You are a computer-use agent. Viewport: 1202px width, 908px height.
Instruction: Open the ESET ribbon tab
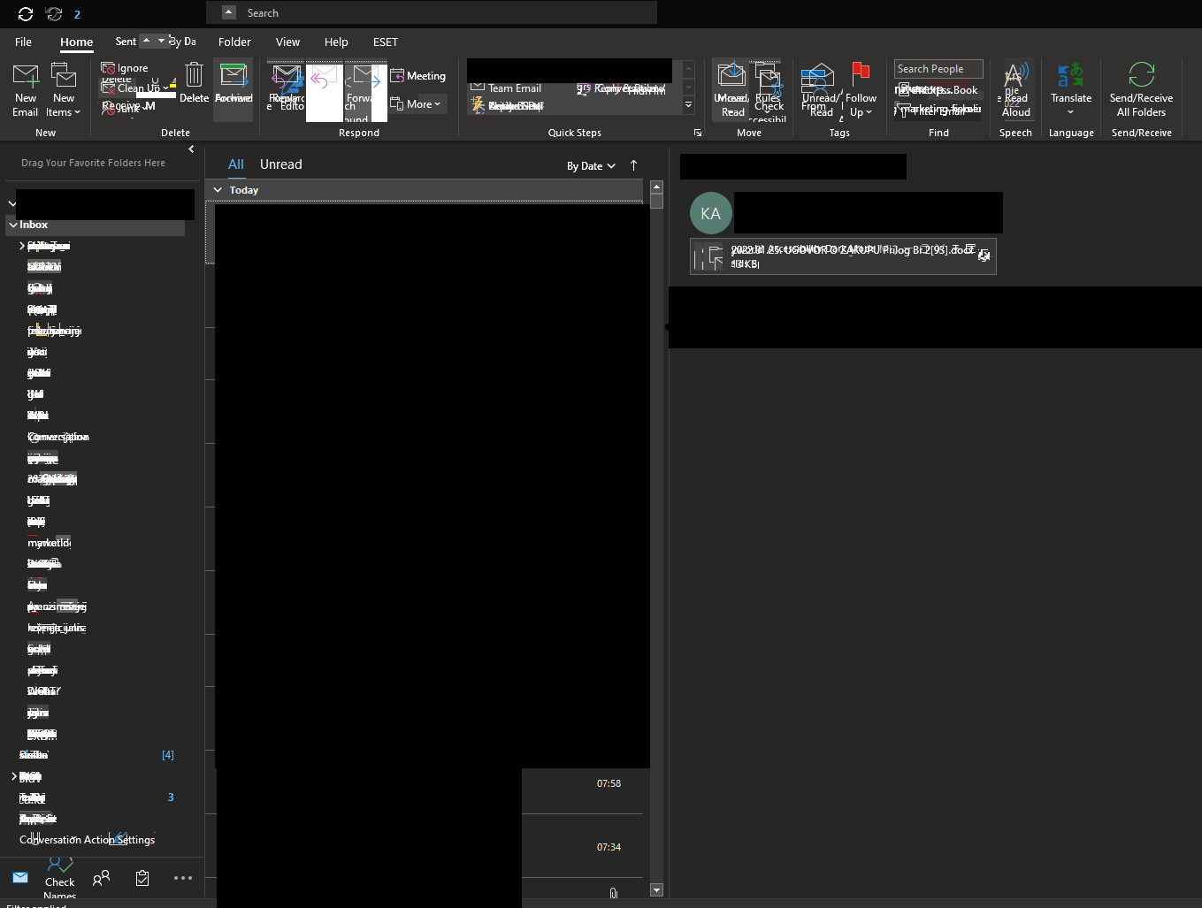(x=386, y=42)
